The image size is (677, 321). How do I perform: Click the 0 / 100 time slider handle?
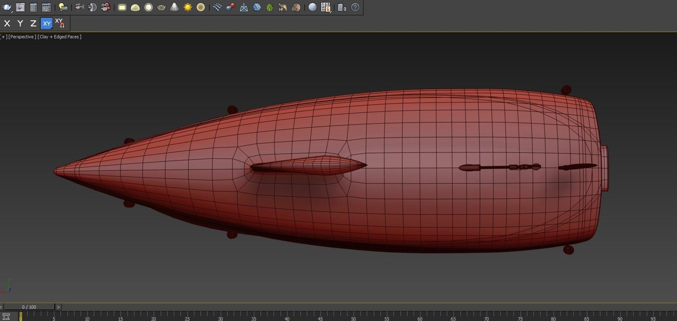pyautogui.click(x=29, y=307)
